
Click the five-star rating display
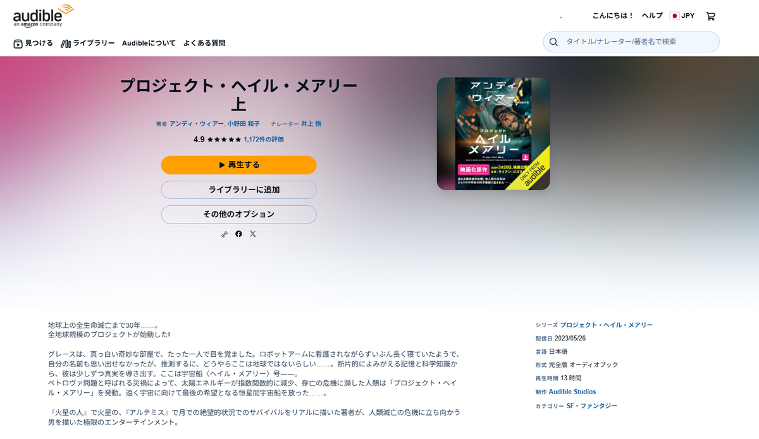[224, 140]
